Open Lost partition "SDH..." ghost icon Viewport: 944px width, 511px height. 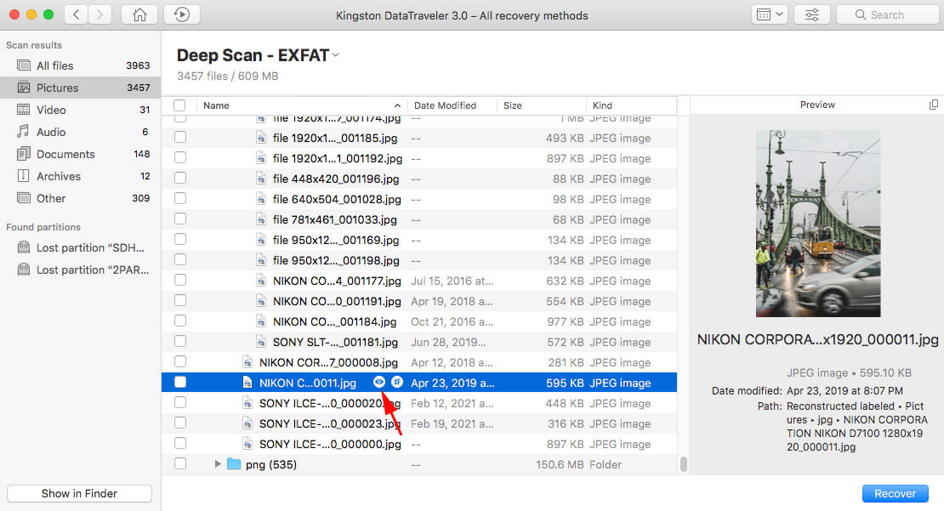click(24, 247)
